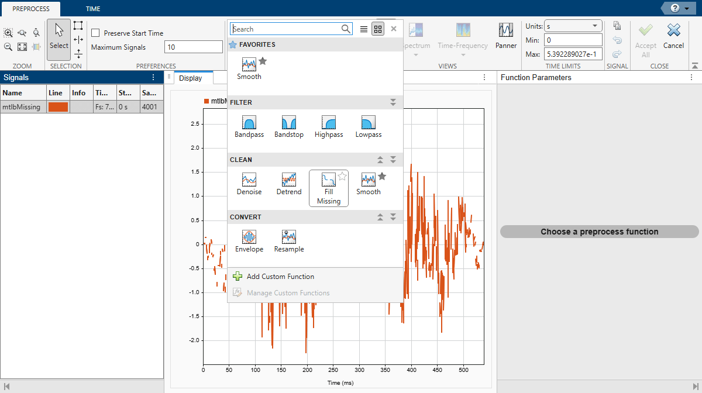Select the vertical zoom (zoom in Y) icon

coord(36,33)
